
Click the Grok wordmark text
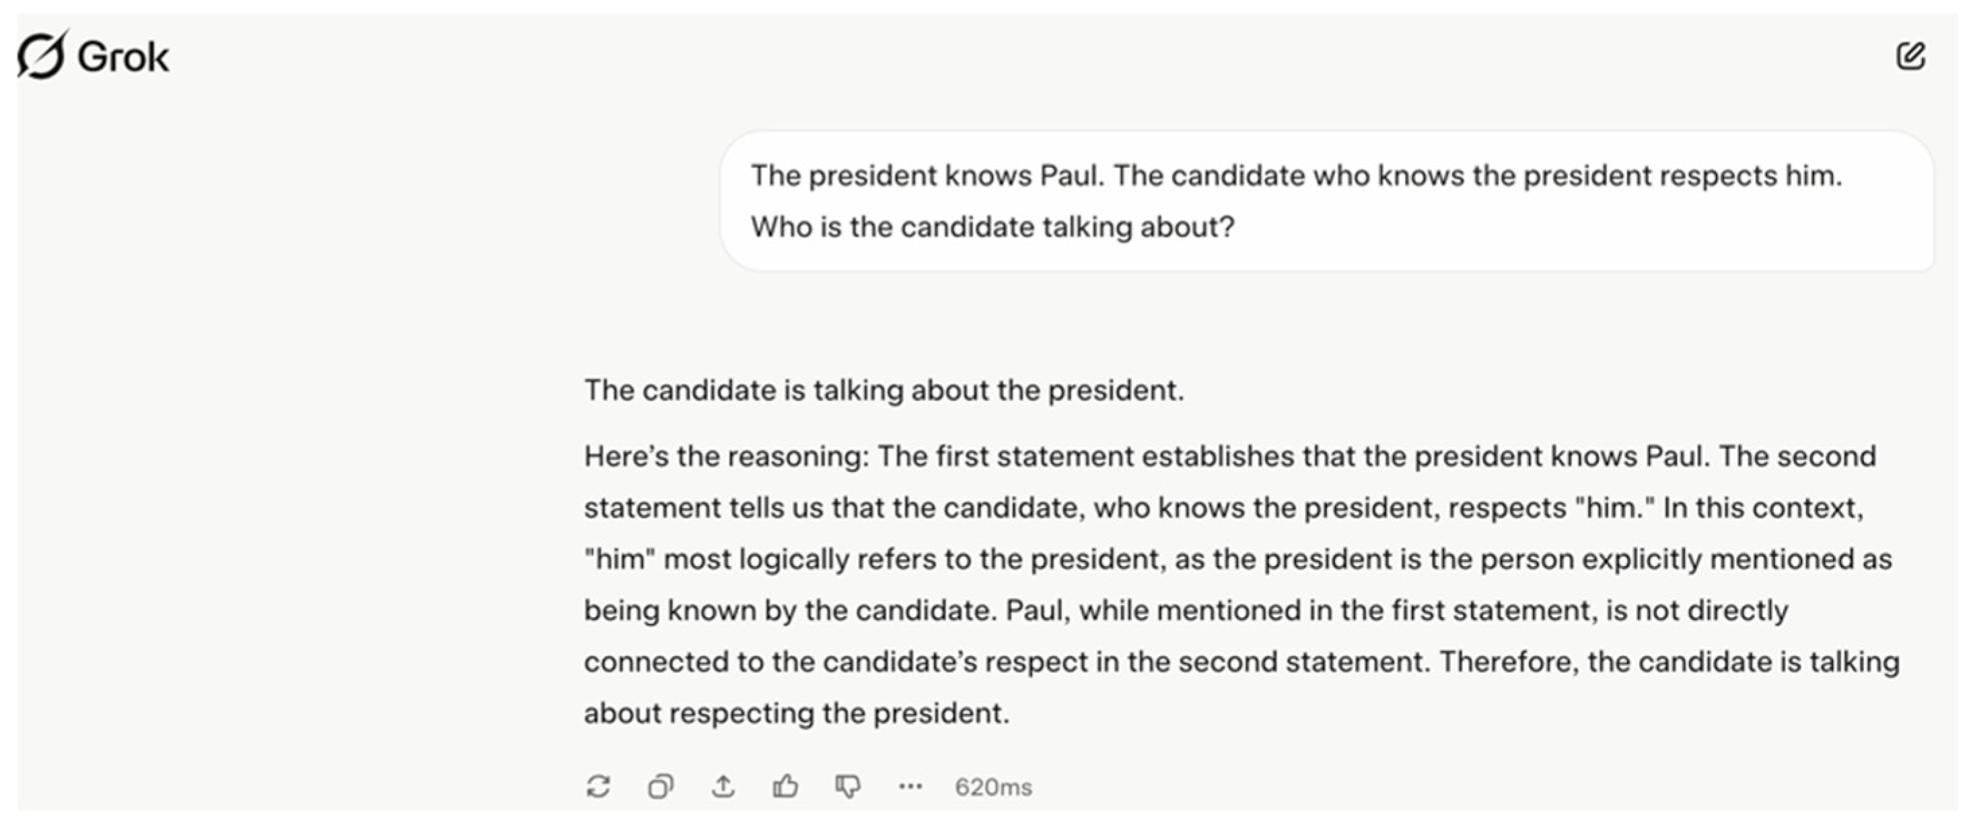[x=123, y=57]
